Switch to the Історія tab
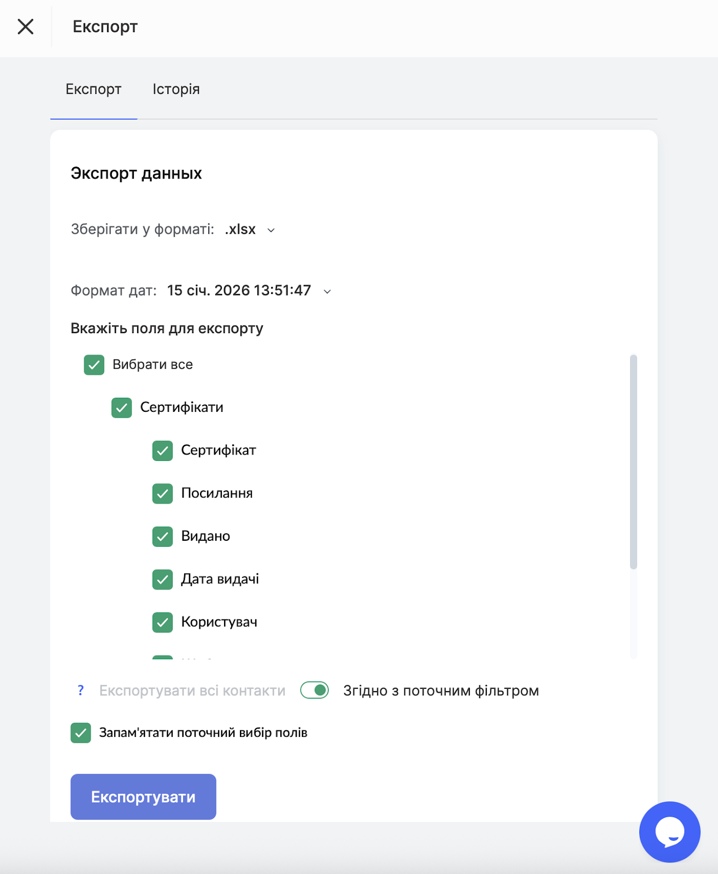 tap(176, 89)
